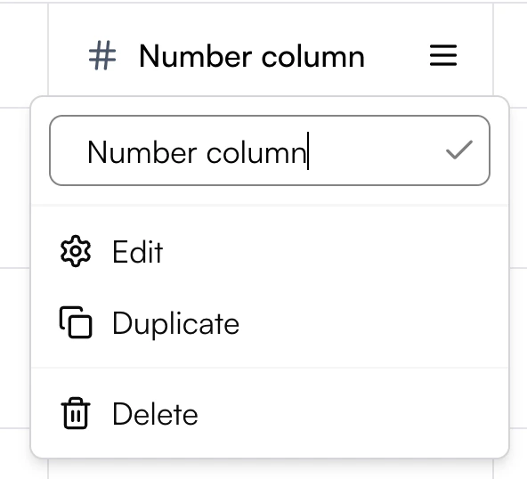Click the overlapping squares Duplicate icon
527x479 pixels.
point(76,322)
